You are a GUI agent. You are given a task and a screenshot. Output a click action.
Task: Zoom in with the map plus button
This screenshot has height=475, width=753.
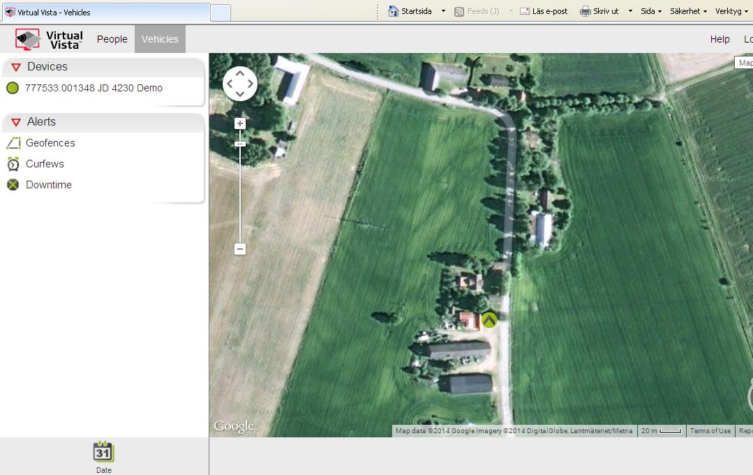click(240, 123)
